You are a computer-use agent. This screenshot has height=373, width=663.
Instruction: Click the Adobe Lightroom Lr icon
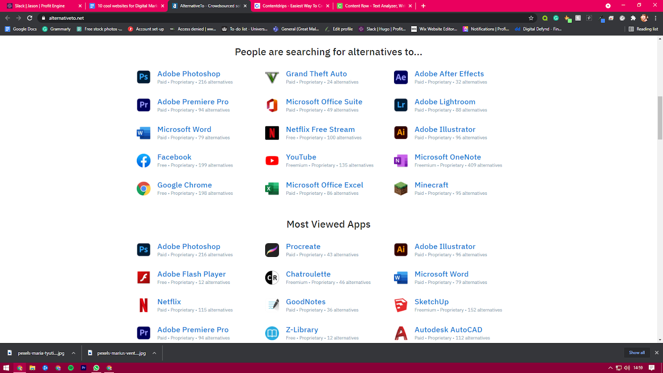tap(401, 105)
